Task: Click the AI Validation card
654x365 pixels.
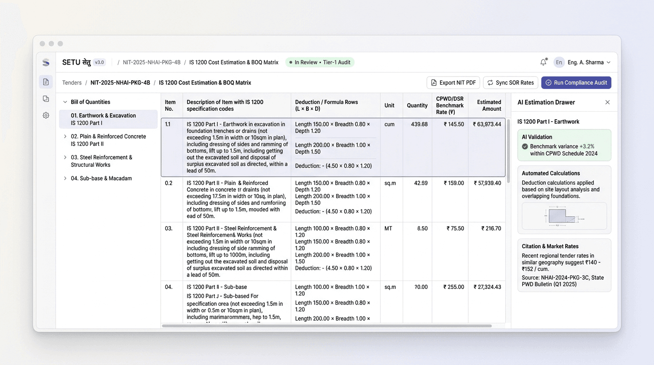Action: (x=564, y=145)
